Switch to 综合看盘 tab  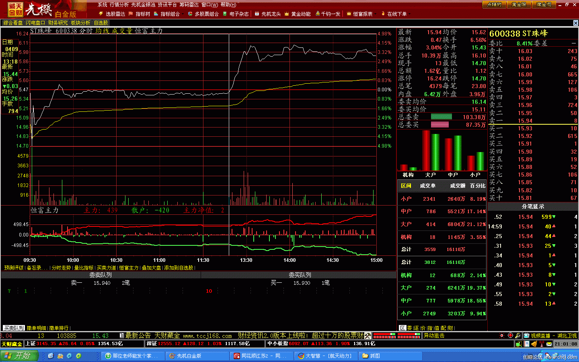point(13,23)
